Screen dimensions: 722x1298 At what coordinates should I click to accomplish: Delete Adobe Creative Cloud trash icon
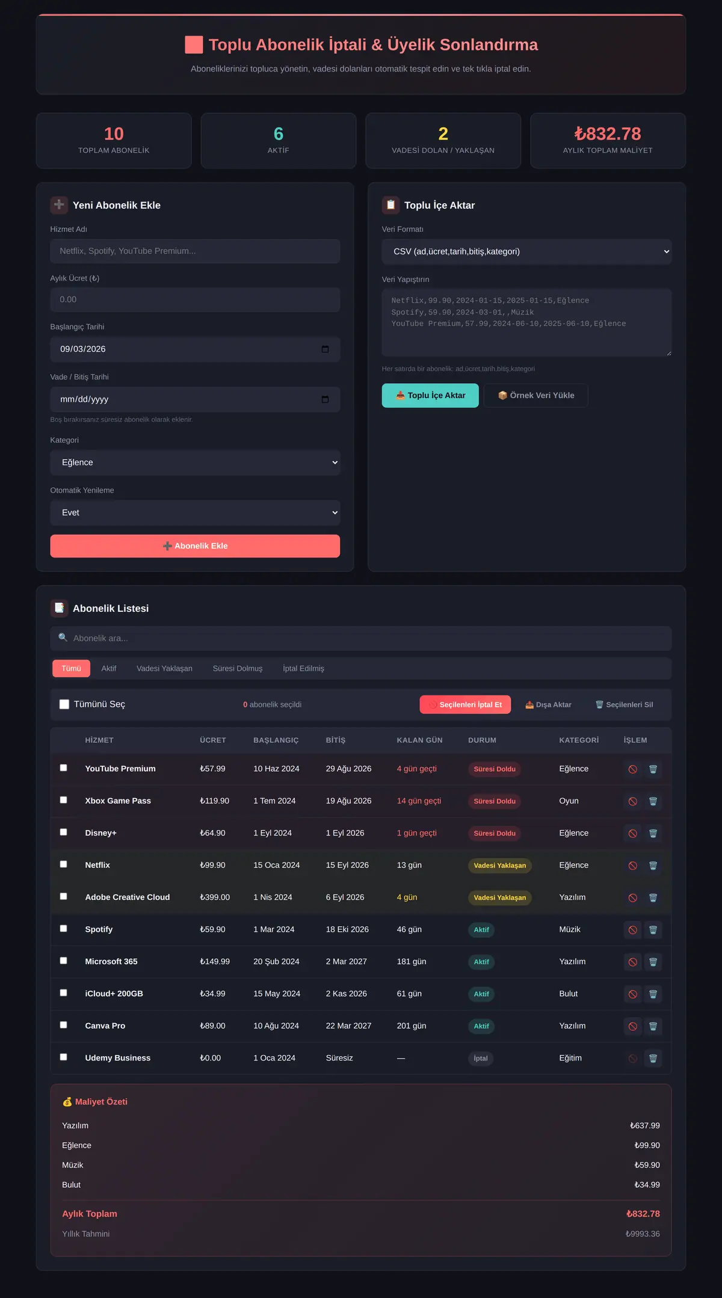(x=653, y=897)
